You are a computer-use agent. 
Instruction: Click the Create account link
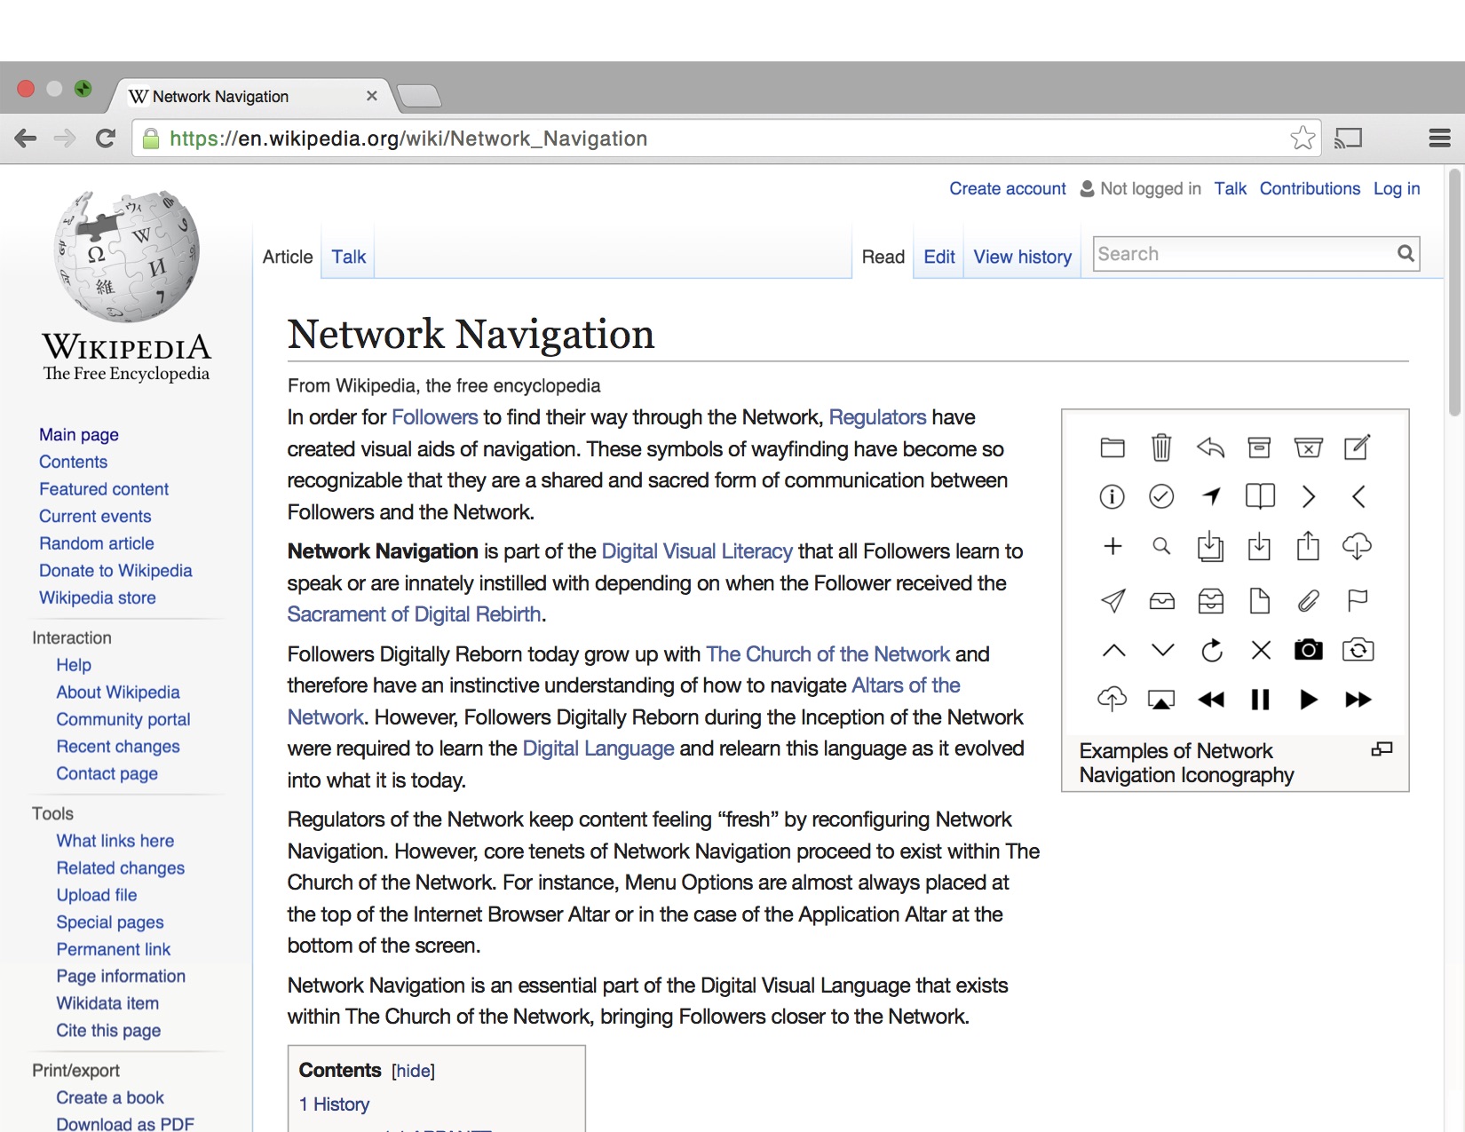coord(1007,188)
